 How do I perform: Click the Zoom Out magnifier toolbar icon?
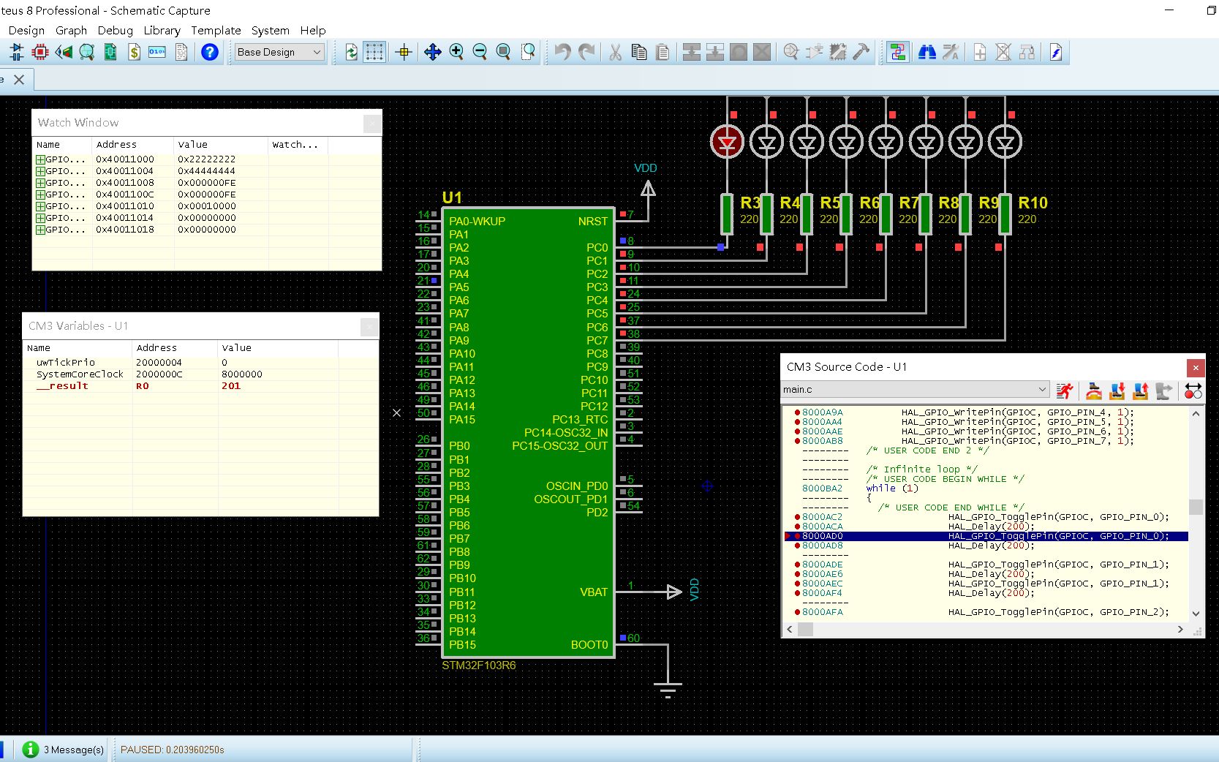pos(480,52)
